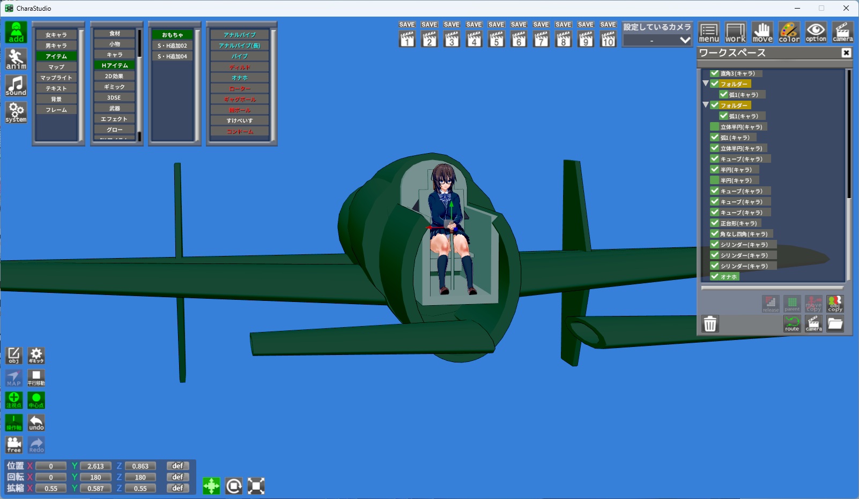Open the anim panel icon
The height and width of the screenshot is (499, 859).
click(x=16, y=59)
